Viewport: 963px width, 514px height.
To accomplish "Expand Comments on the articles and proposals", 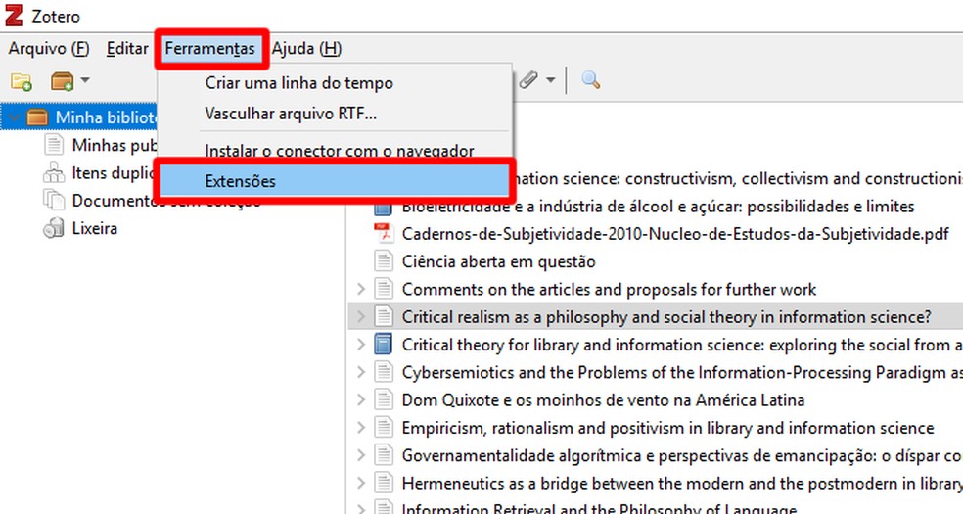I will coord(361,289).
